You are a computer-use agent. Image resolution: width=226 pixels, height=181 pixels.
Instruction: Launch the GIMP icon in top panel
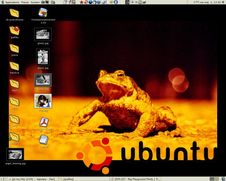[144, 2]
